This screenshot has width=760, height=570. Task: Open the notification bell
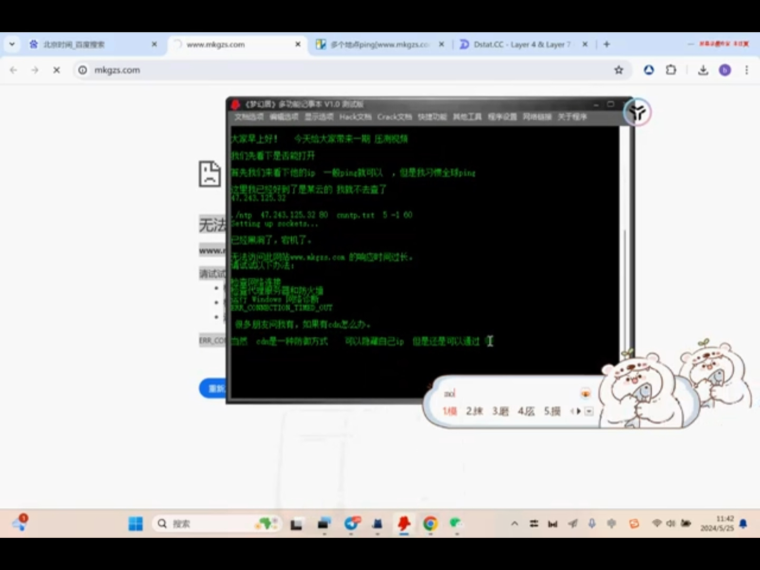click(744, 524)
